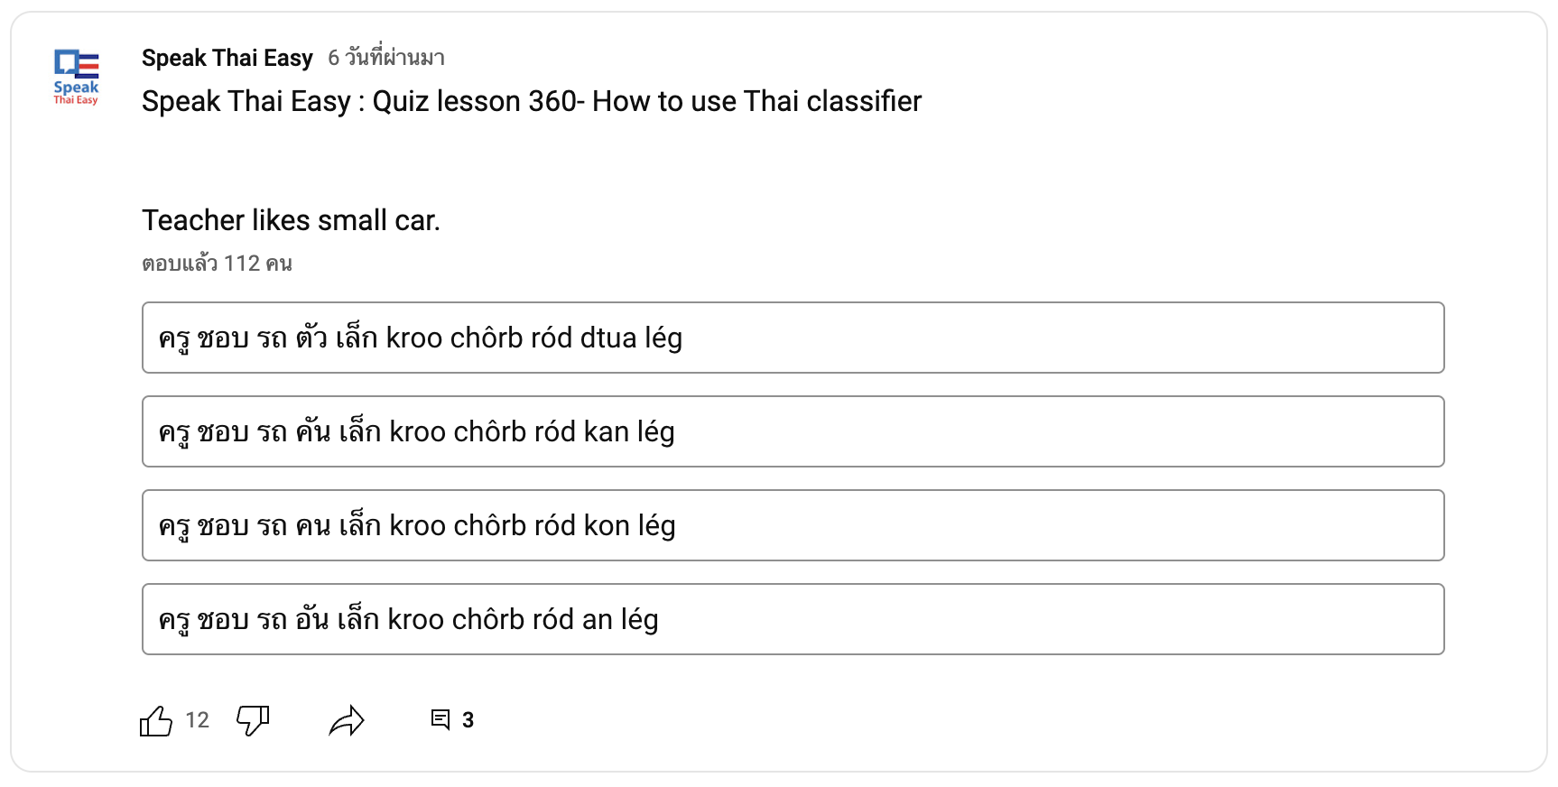Click the Speak Thai Easy channel avatar
Image resolution: width=1558 pixels, height=787 pixels.
(x=76, y=77)
